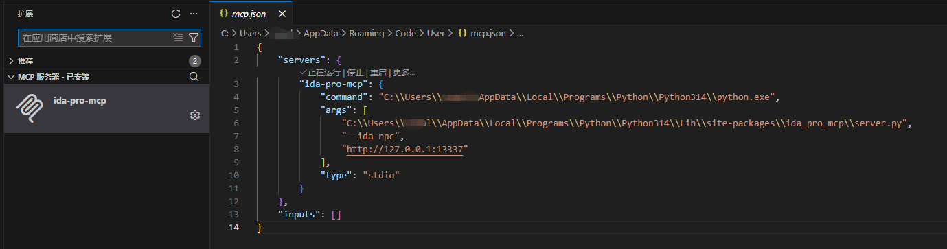Click the AppData breadcrumb segment
The height and width of the screenshot is (249, 947).
[x=321, y=33]
